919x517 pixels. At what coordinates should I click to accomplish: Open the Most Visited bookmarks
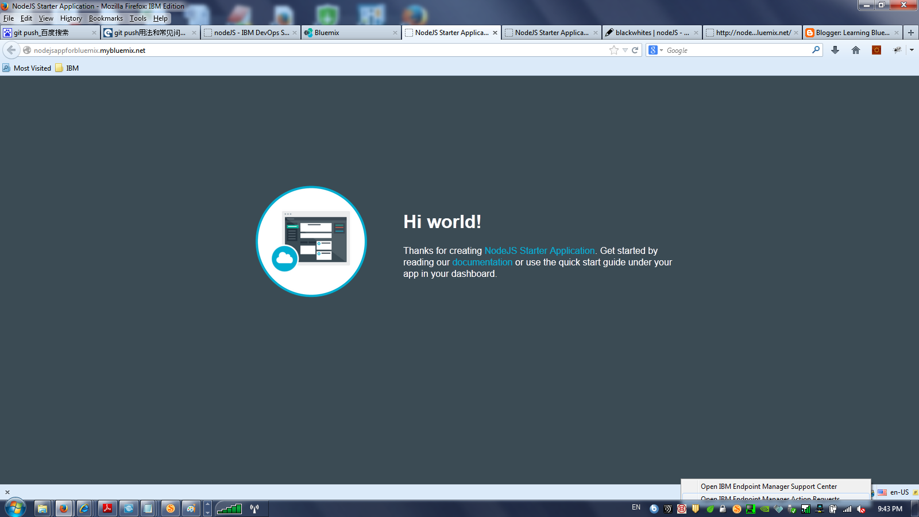(27, 68)
